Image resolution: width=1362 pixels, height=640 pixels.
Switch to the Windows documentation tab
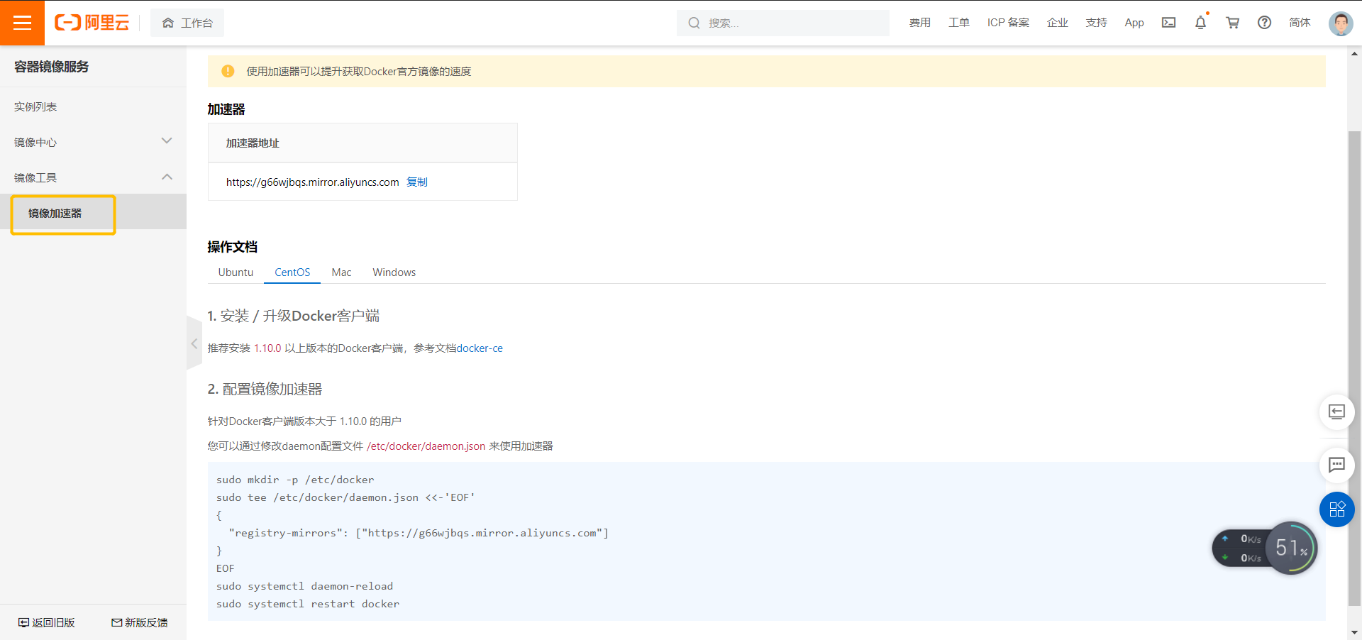(x=394, y=272)
